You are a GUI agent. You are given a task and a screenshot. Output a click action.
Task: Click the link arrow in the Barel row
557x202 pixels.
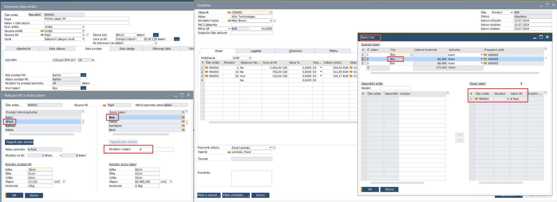183,130
